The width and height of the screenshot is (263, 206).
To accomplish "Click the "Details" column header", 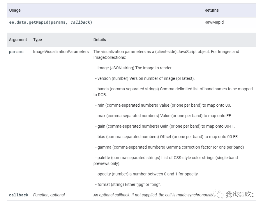I will tap(100, 40).
